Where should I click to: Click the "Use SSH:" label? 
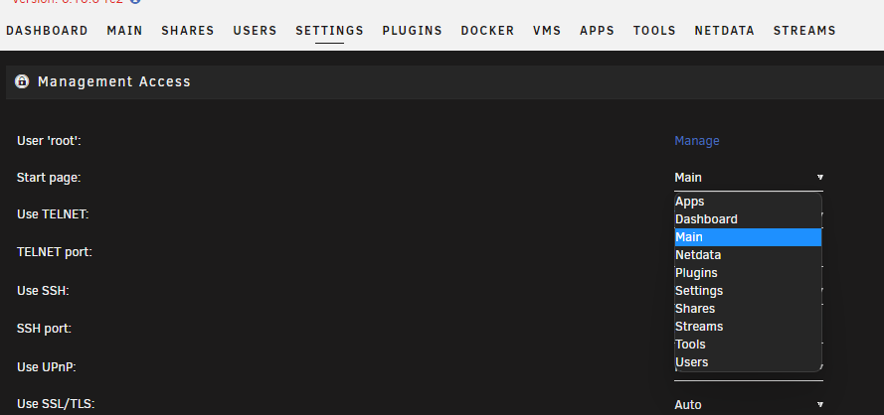[x=43, y=291]
